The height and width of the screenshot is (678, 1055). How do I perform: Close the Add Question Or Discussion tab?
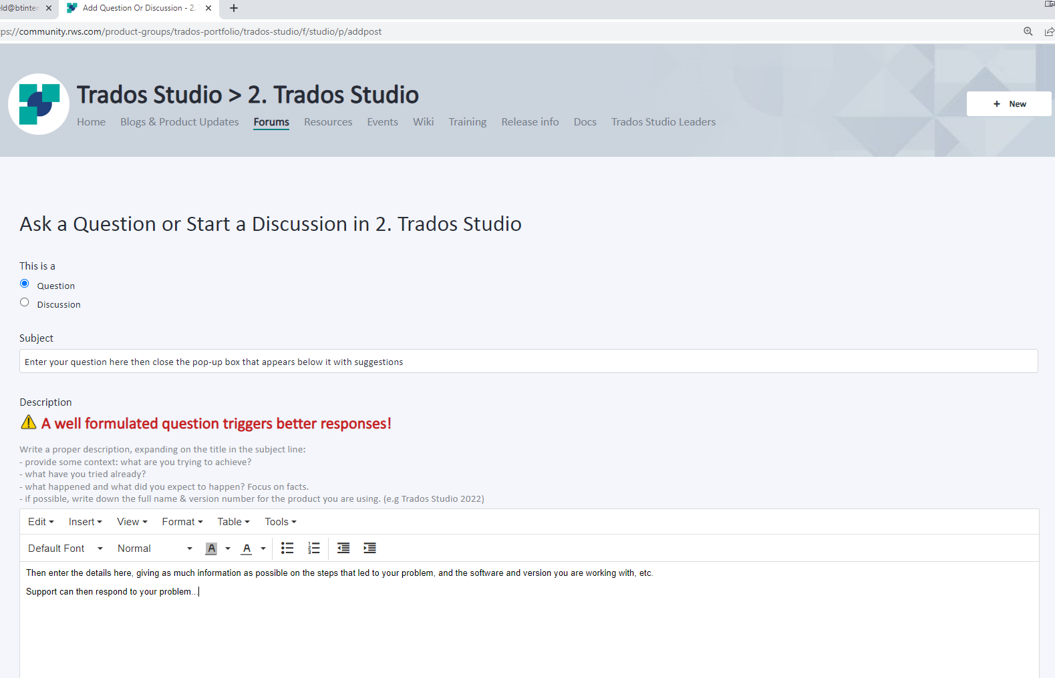click(208, 8)
